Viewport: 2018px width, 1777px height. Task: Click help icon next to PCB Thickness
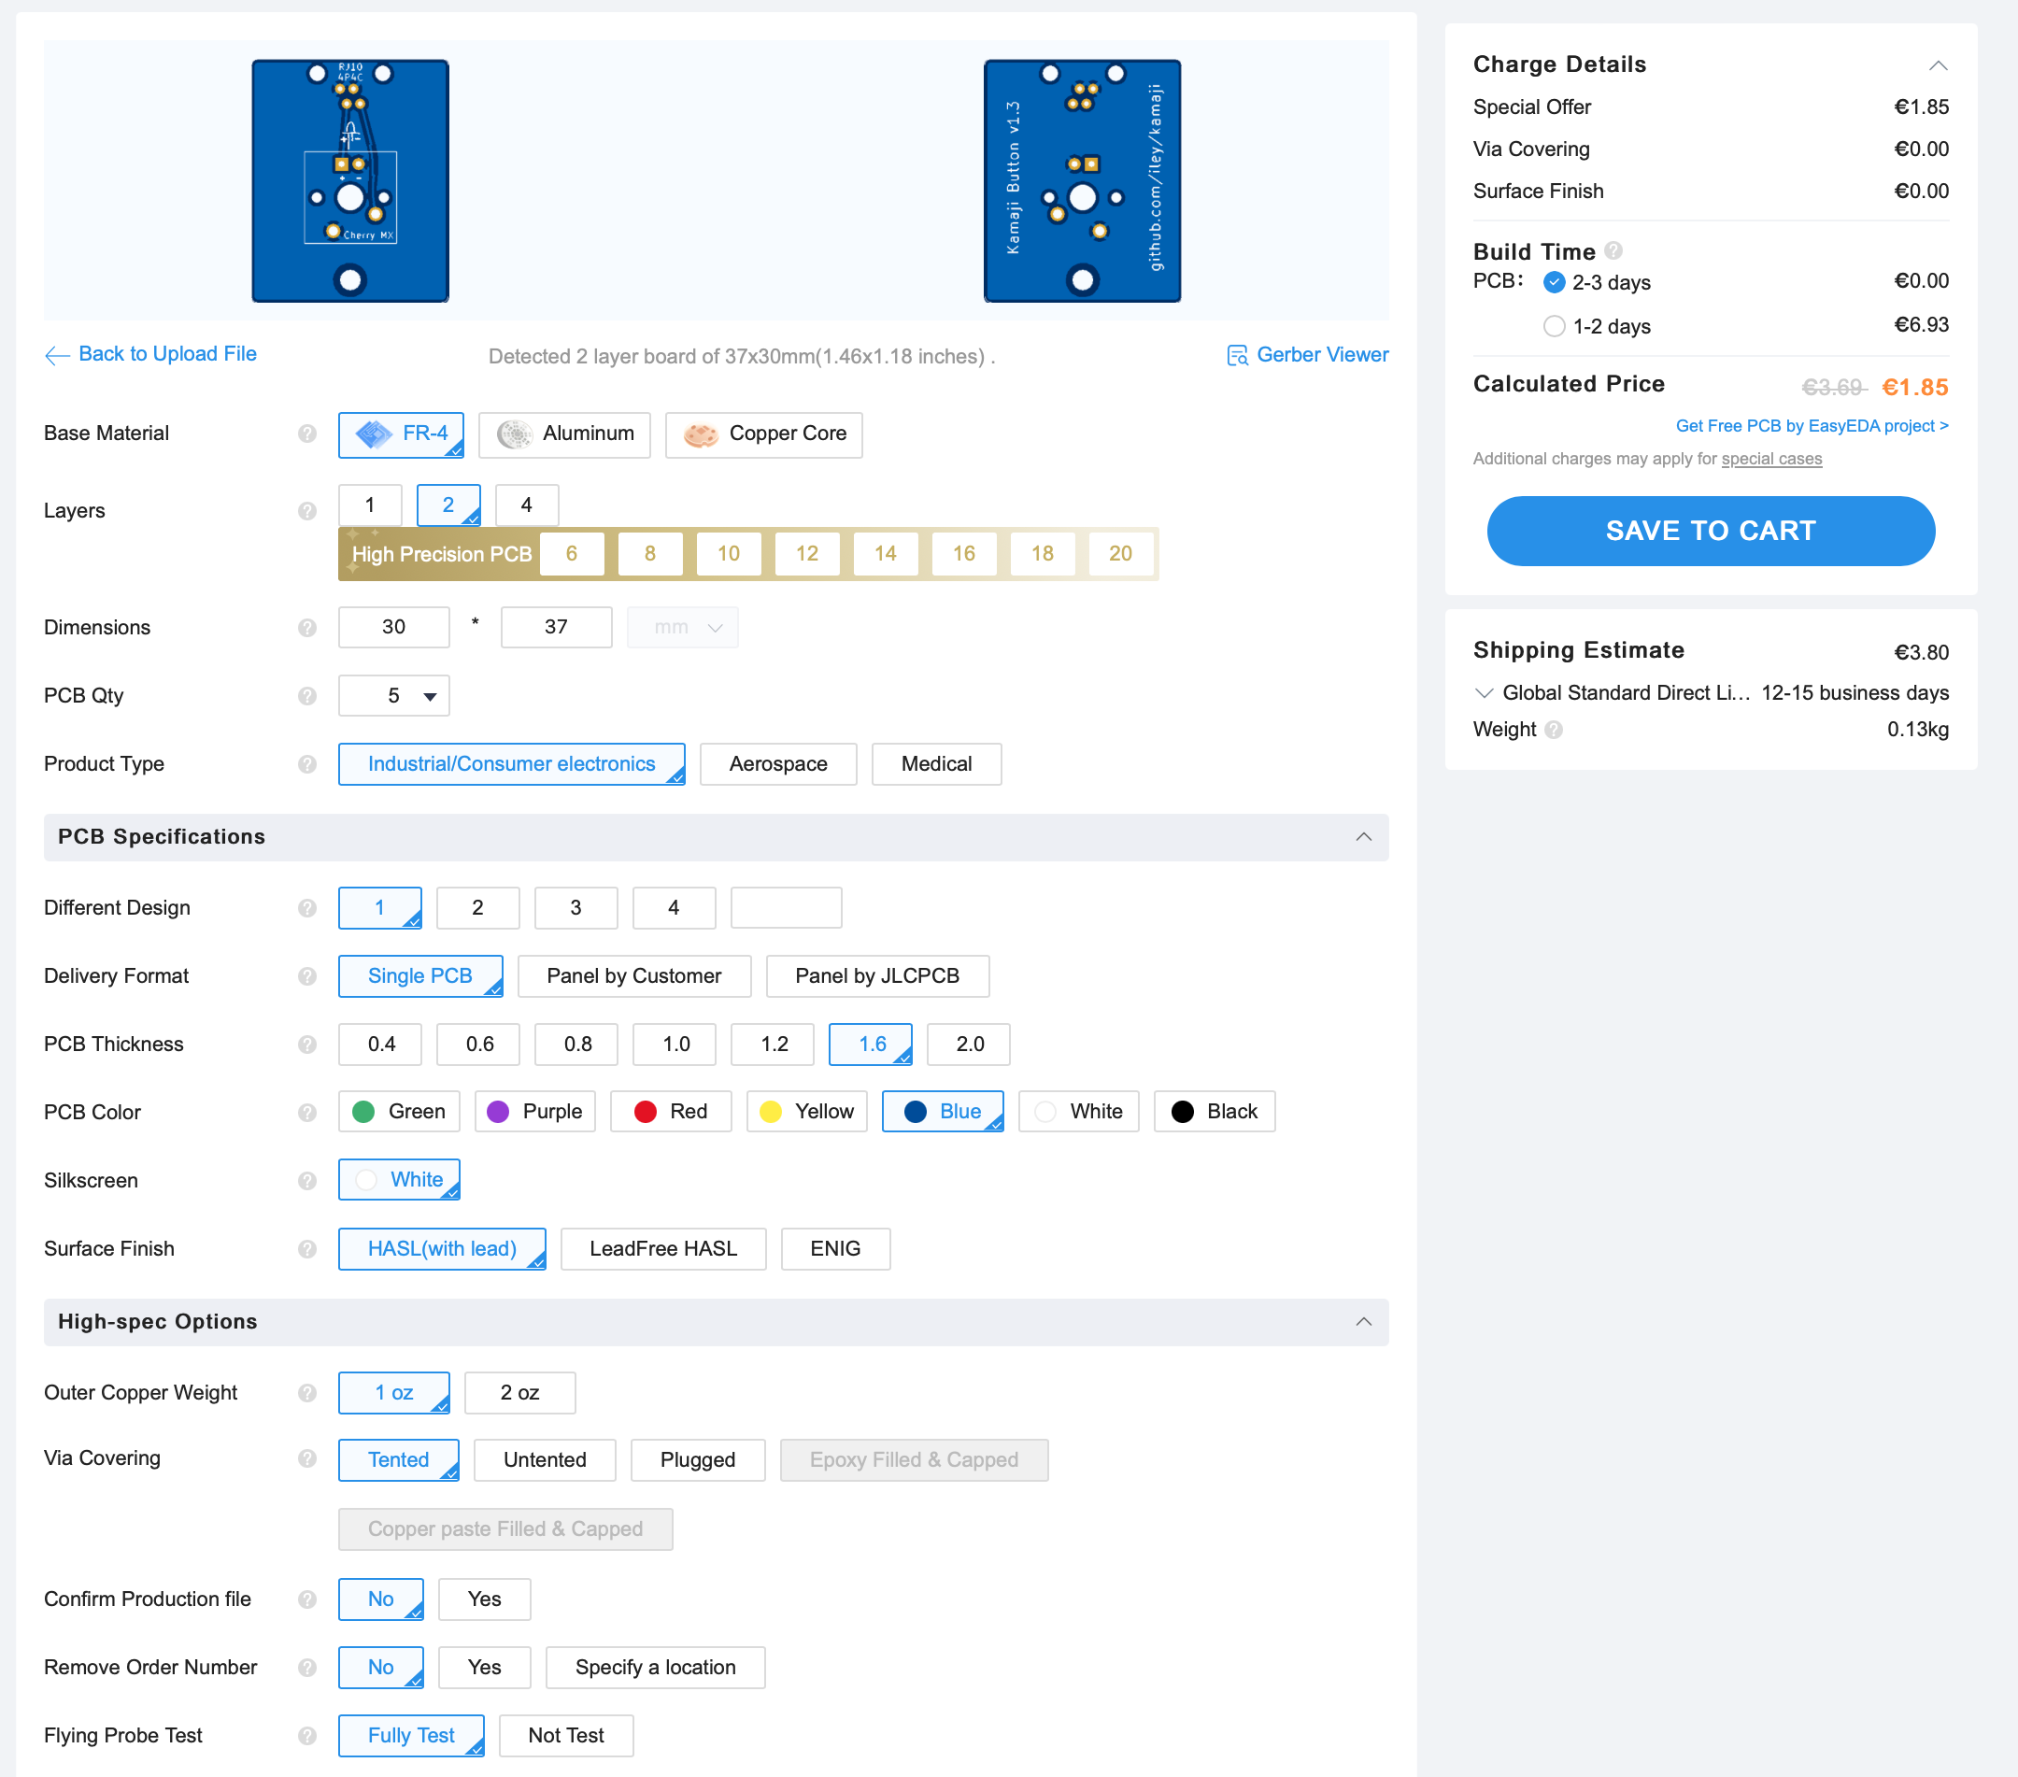pyautogui.click(x=307, y=1045)
